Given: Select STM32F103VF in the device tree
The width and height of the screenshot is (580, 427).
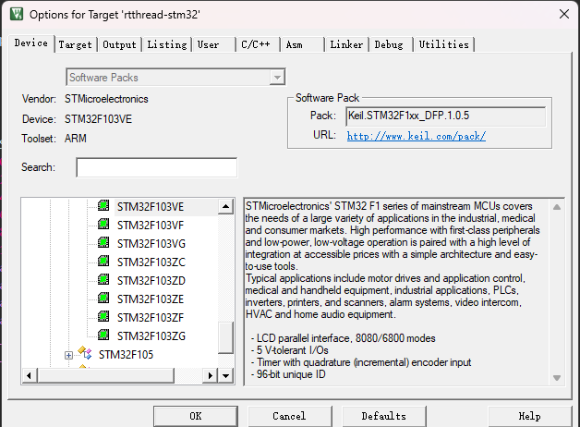Looking at the screenshot, I should (151, 225).
